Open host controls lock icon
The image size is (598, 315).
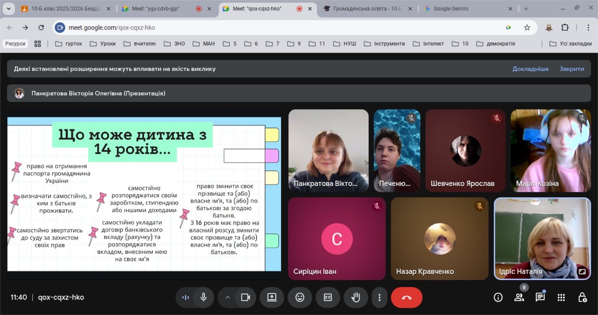click(x=582, y=297)
